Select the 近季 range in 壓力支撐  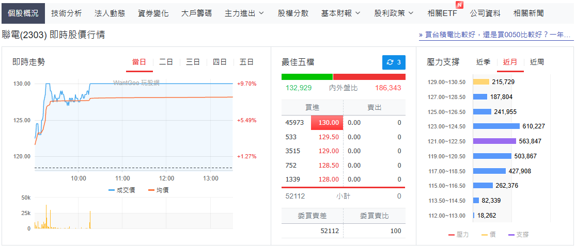pos(484,62)
